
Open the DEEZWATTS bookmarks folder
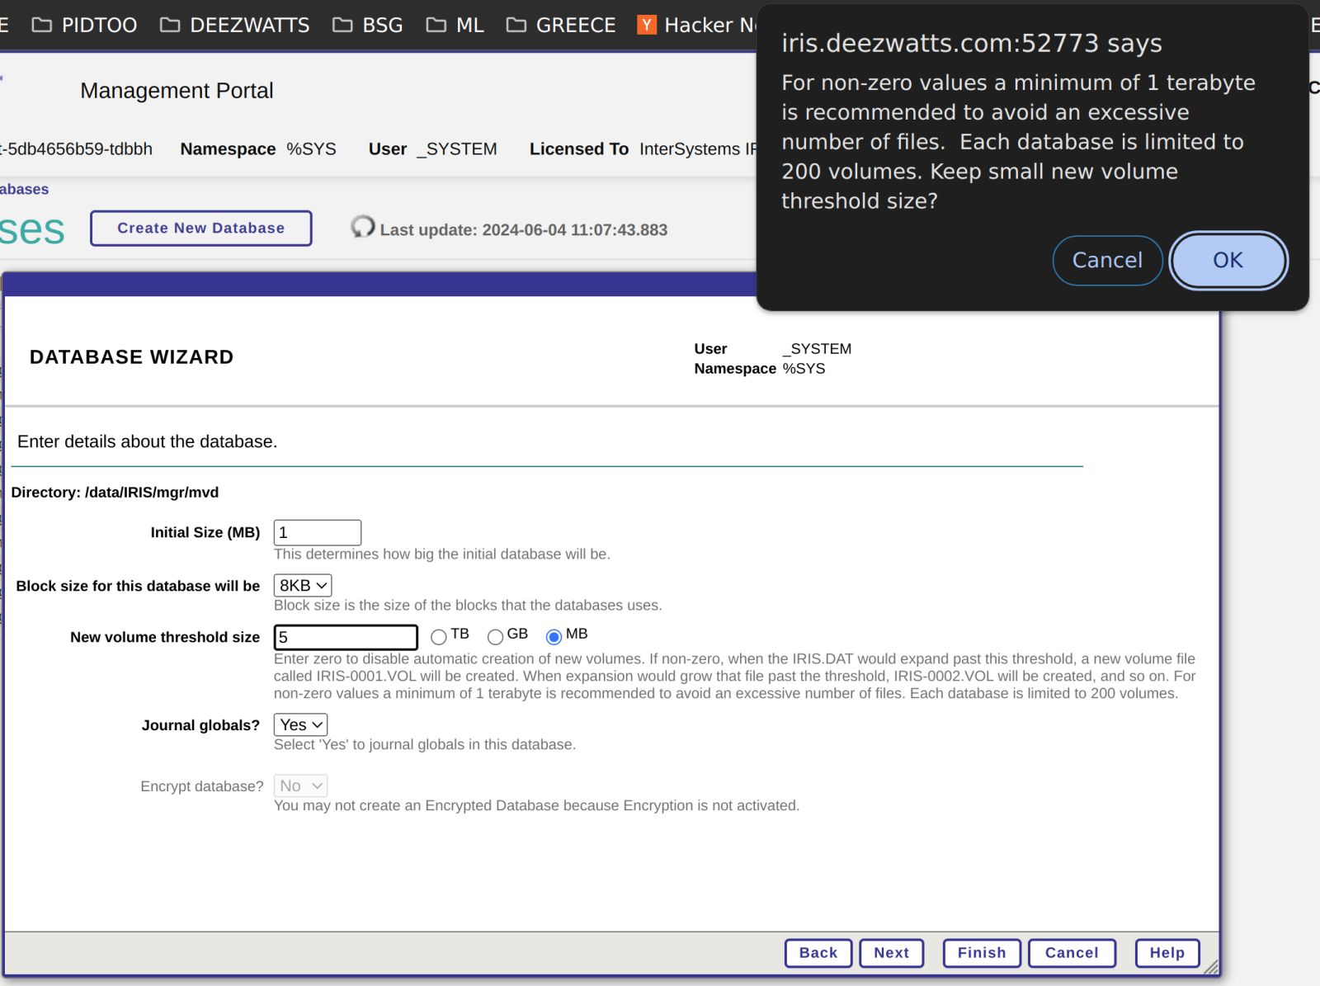click(235, 25)
